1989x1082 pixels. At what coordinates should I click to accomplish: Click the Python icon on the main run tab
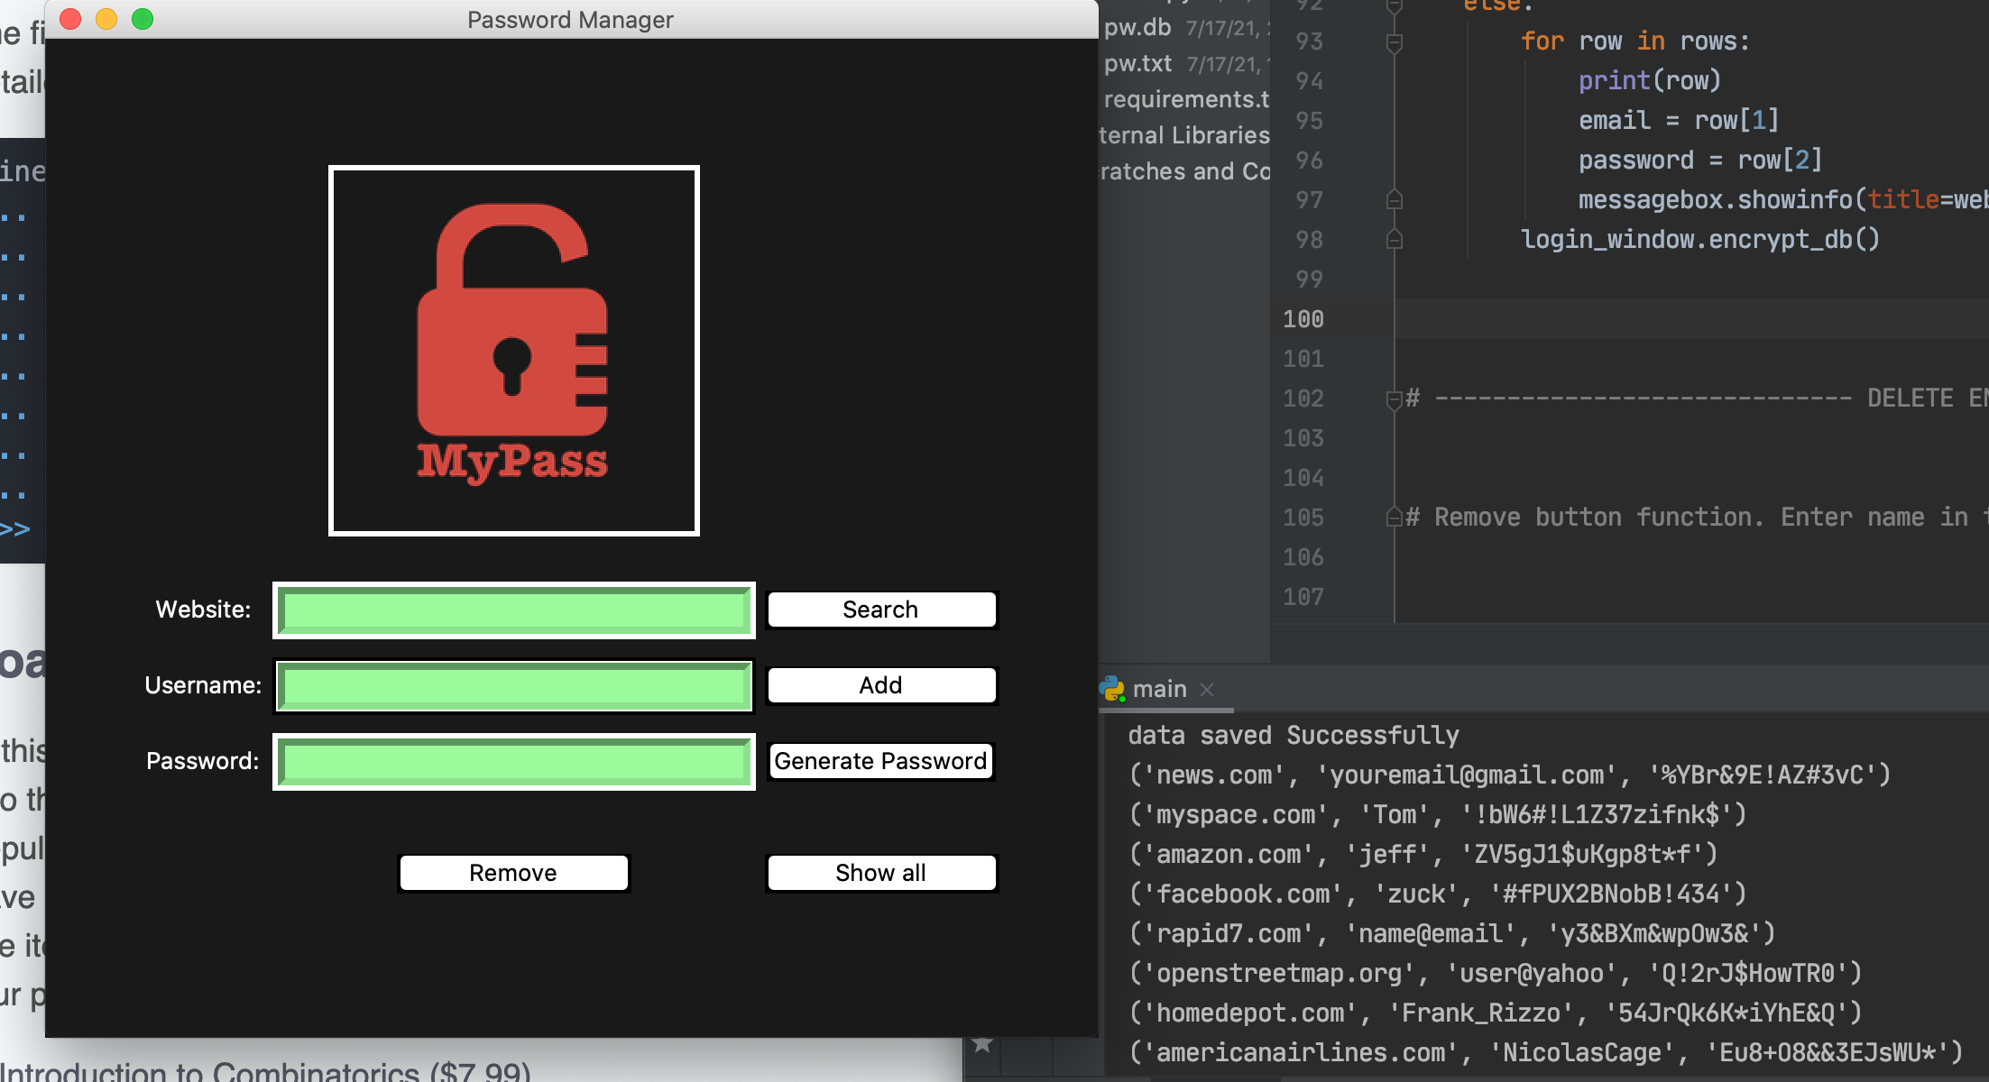[1111, 689]
